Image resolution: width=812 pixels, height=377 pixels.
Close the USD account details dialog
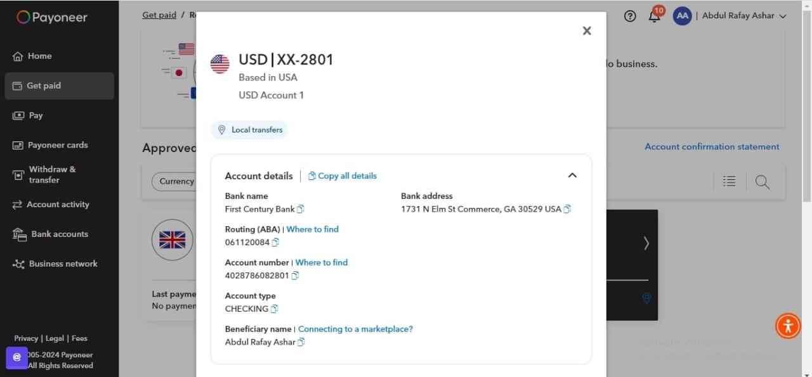coord(587,30)
